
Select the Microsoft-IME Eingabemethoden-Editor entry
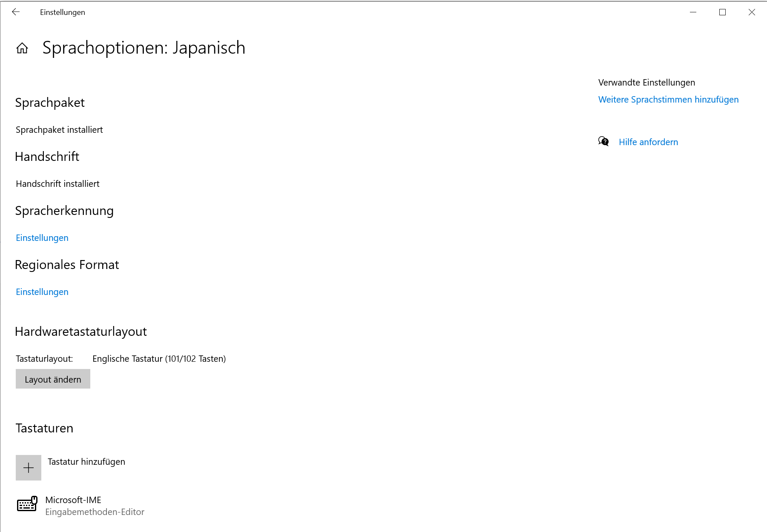(95, 506)
